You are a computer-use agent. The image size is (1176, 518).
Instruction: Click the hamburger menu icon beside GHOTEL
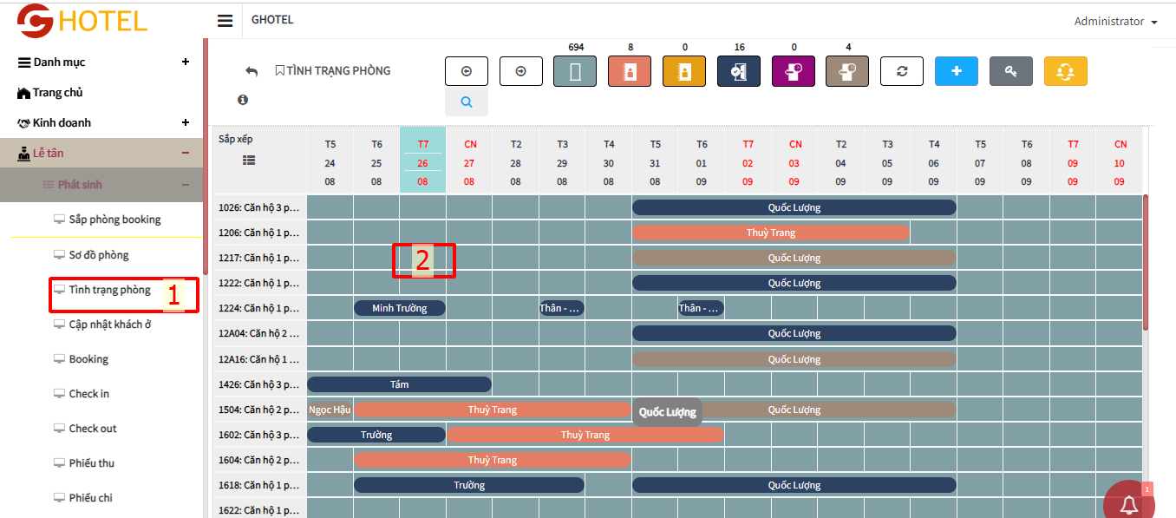[225, 21]
